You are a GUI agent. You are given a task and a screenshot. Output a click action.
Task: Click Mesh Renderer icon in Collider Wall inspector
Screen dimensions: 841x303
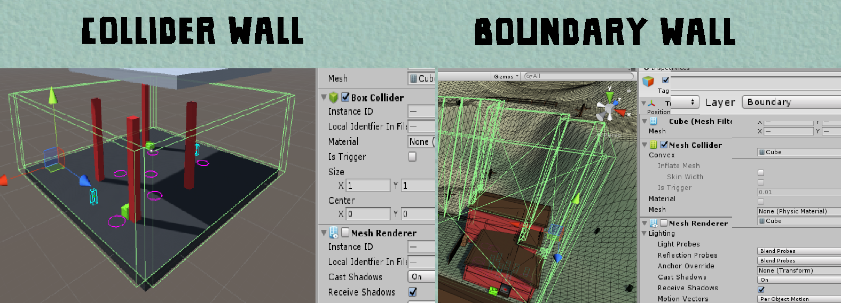(334, 233)
